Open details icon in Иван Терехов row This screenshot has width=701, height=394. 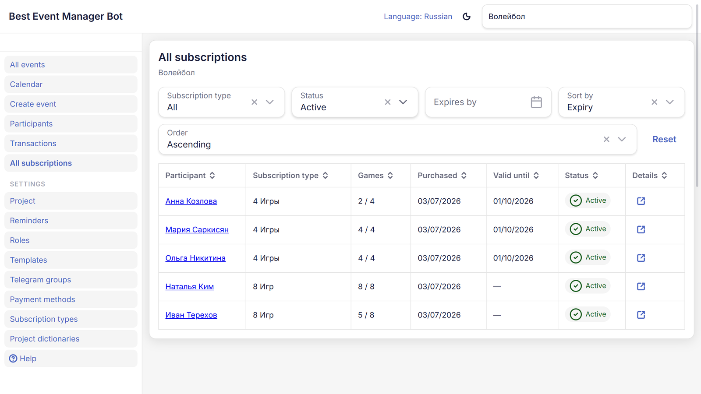point(641,315)
